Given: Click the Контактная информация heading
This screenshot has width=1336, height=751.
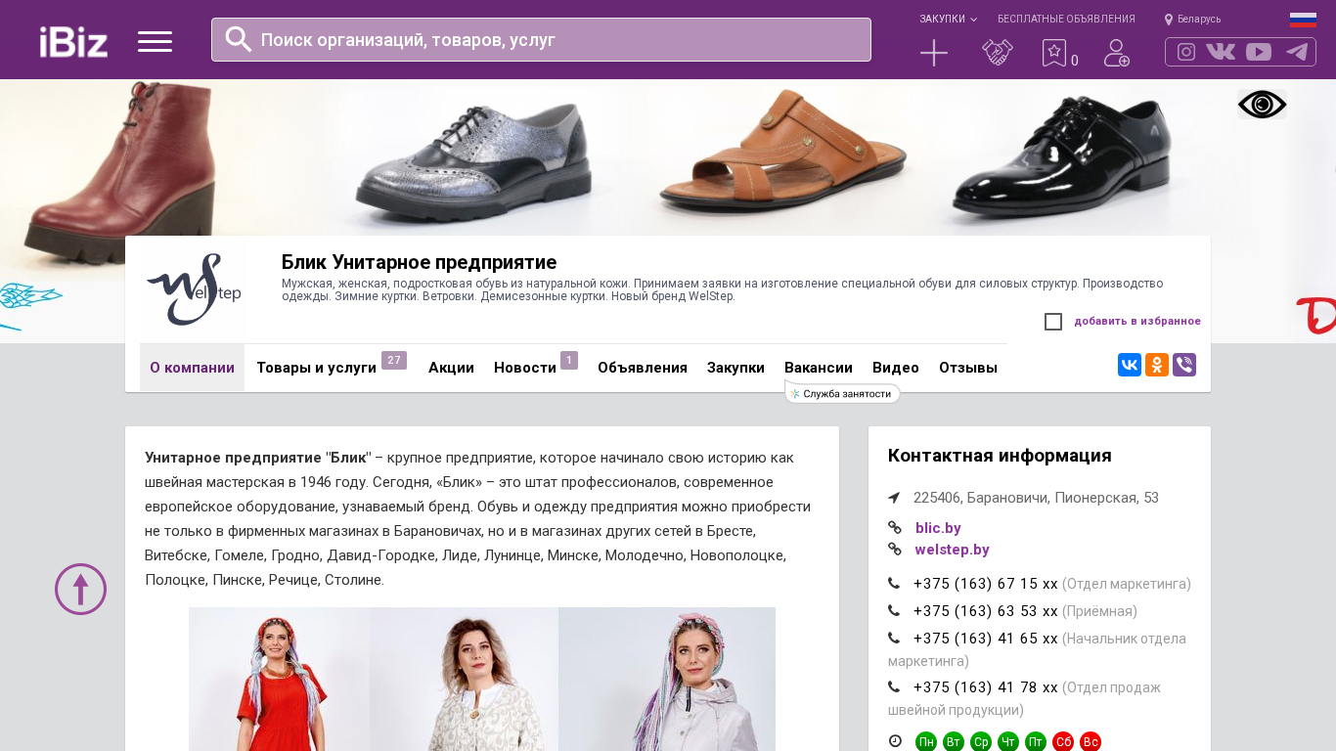Looking at the screenshot, I should (x=1000, y=456).
